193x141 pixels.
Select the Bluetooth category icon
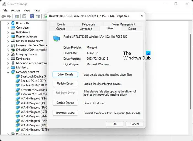(x=13, y=23)
